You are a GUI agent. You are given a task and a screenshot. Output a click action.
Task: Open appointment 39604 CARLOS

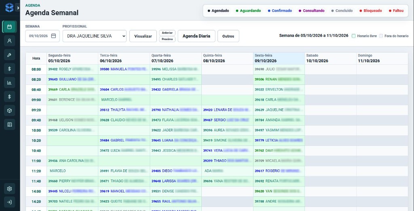click(x=124, y=89)
